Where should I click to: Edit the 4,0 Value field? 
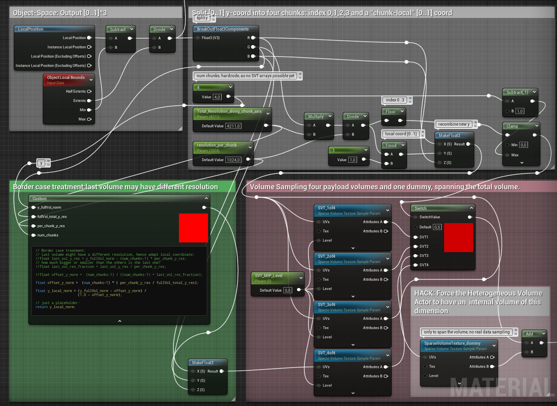coord(217,97)
